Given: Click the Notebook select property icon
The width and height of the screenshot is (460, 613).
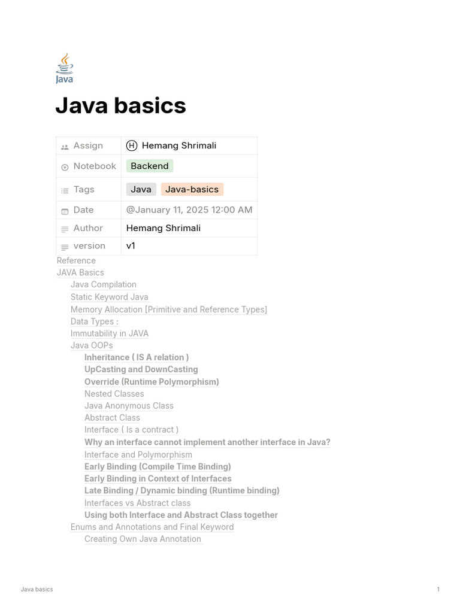Looking at the screenshot, I should coord(65,167).
